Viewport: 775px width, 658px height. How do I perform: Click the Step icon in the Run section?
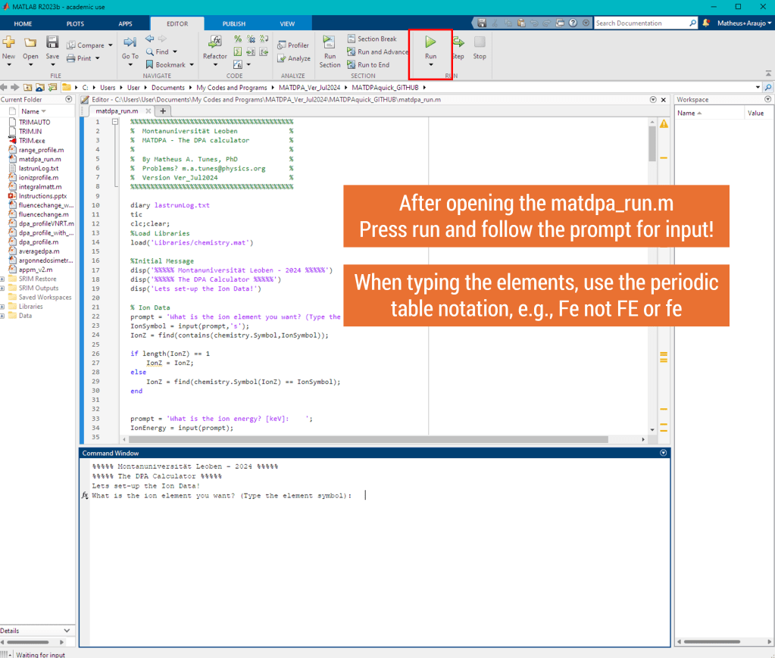(458, 43)
